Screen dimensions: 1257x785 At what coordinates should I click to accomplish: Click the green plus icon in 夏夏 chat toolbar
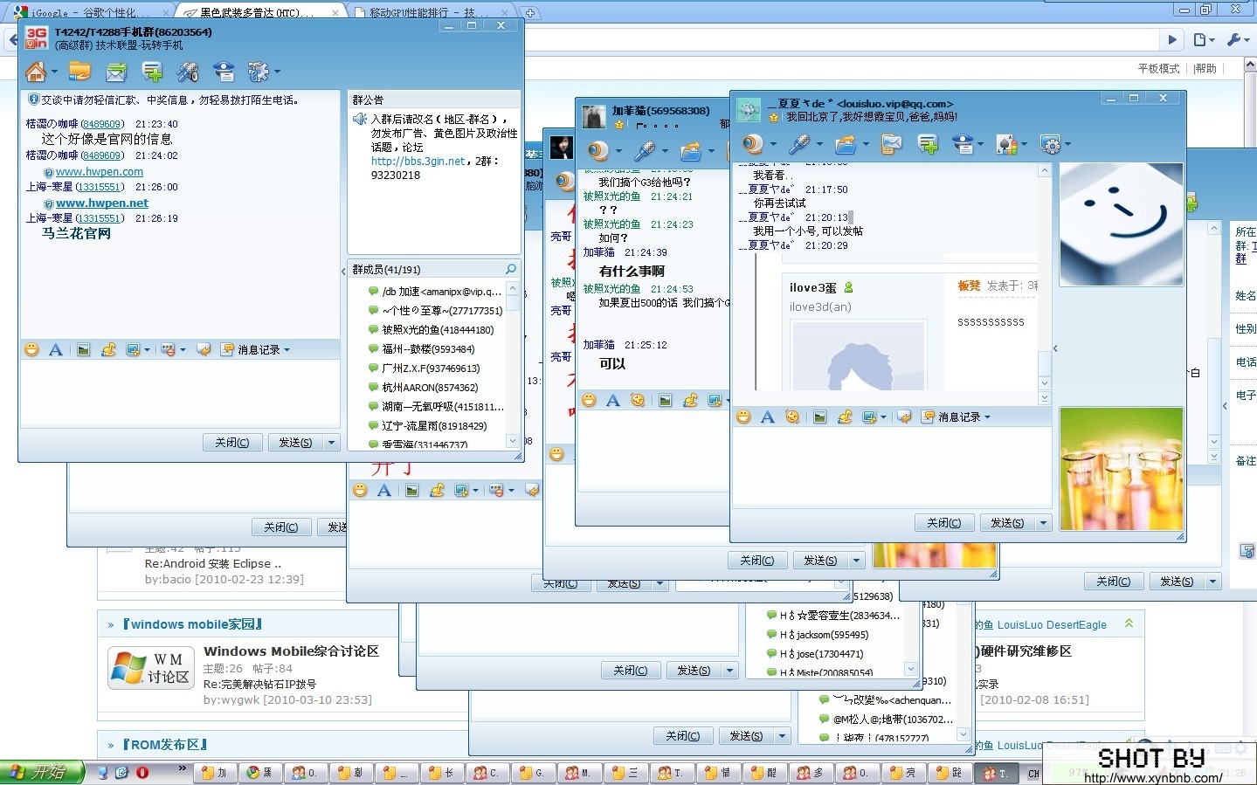tap(928, 144)
